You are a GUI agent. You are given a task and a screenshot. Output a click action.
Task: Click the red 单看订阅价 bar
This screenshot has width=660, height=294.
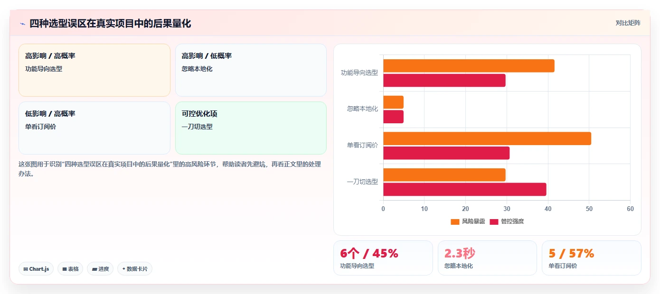[x=446, y=153]
